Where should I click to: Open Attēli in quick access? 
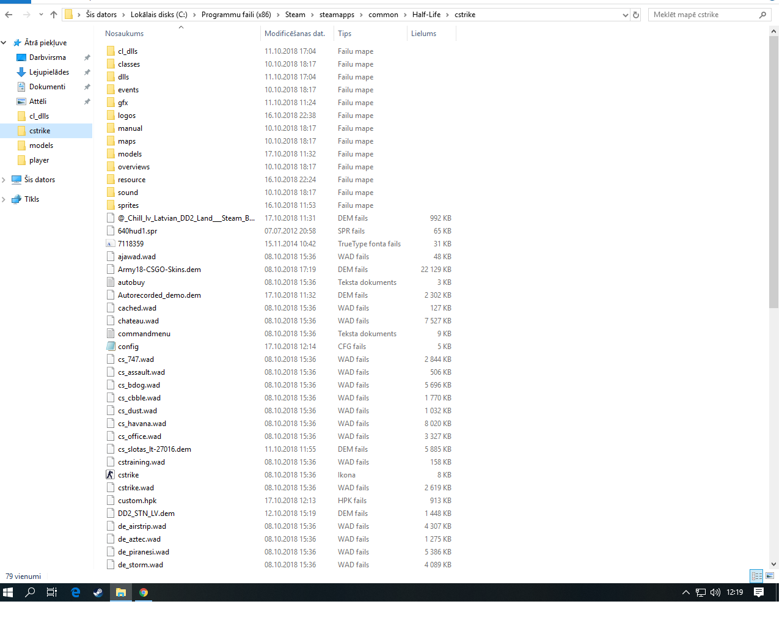click(x=38, y=101)
